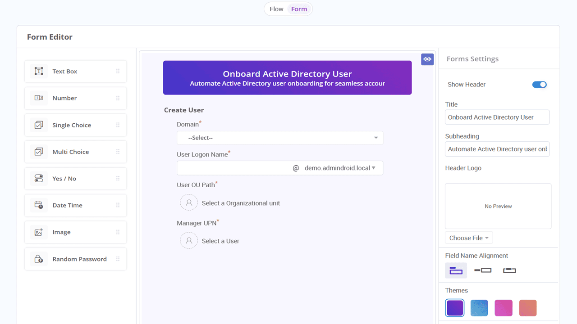Pick the Multi Choice field icon
Screen dimensions: 577x324
coord(39,152)
